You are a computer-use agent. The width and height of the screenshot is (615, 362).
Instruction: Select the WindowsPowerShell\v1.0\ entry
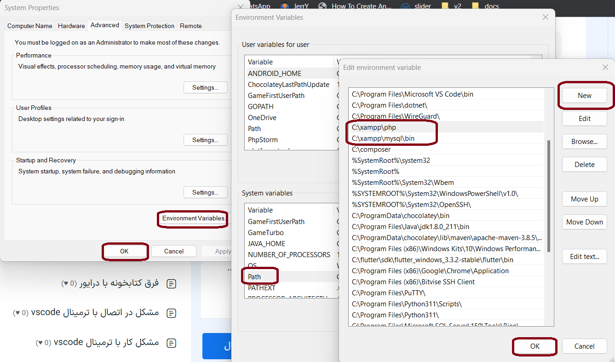(446, 193)
